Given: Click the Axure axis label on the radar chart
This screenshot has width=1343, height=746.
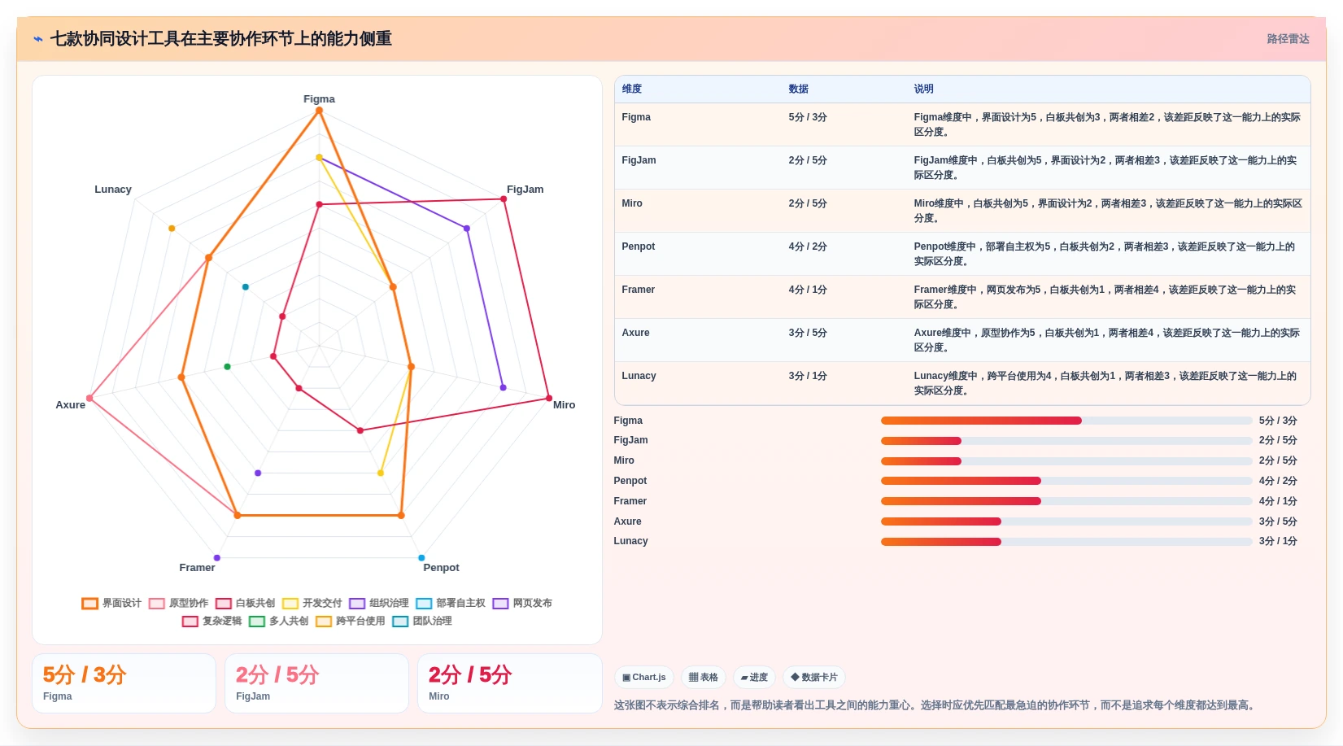Looking at the screenshot, I should coord(71,405).
